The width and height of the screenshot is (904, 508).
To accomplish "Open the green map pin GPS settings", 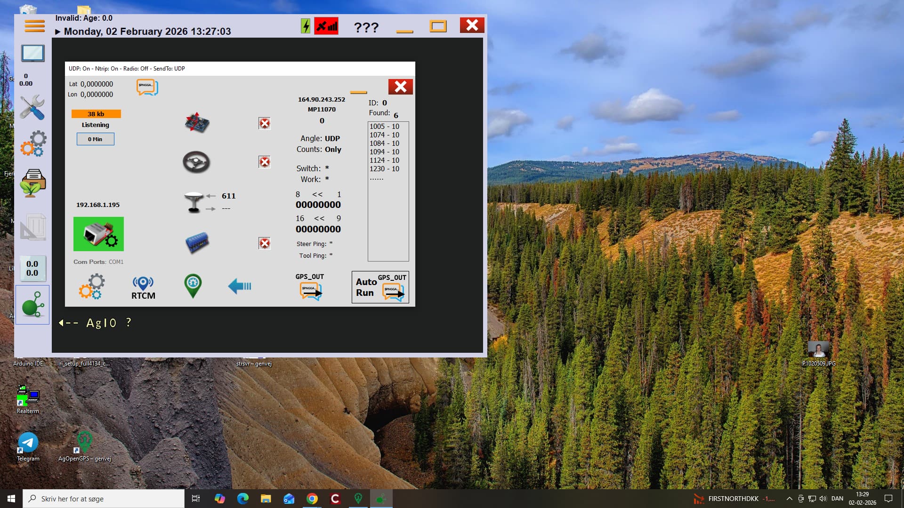I will [x=193, y=286].
